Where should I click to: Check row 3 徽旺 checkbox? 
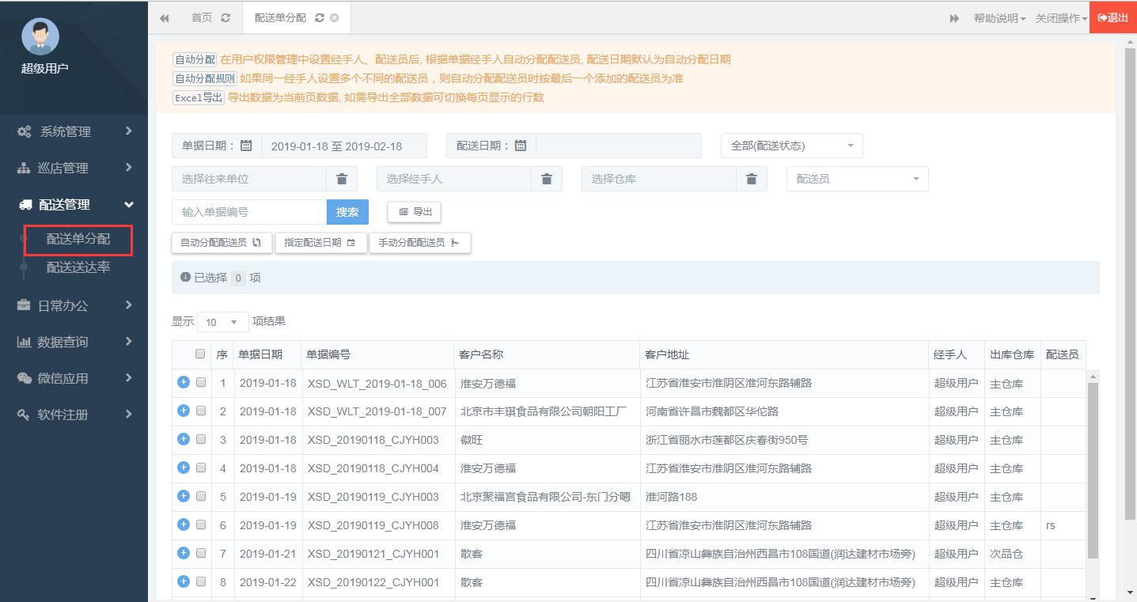click(x=201, y=439)
